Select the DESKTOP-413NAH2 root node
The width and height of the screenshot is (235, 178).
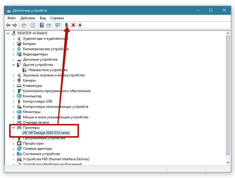[x=32, y=33]
